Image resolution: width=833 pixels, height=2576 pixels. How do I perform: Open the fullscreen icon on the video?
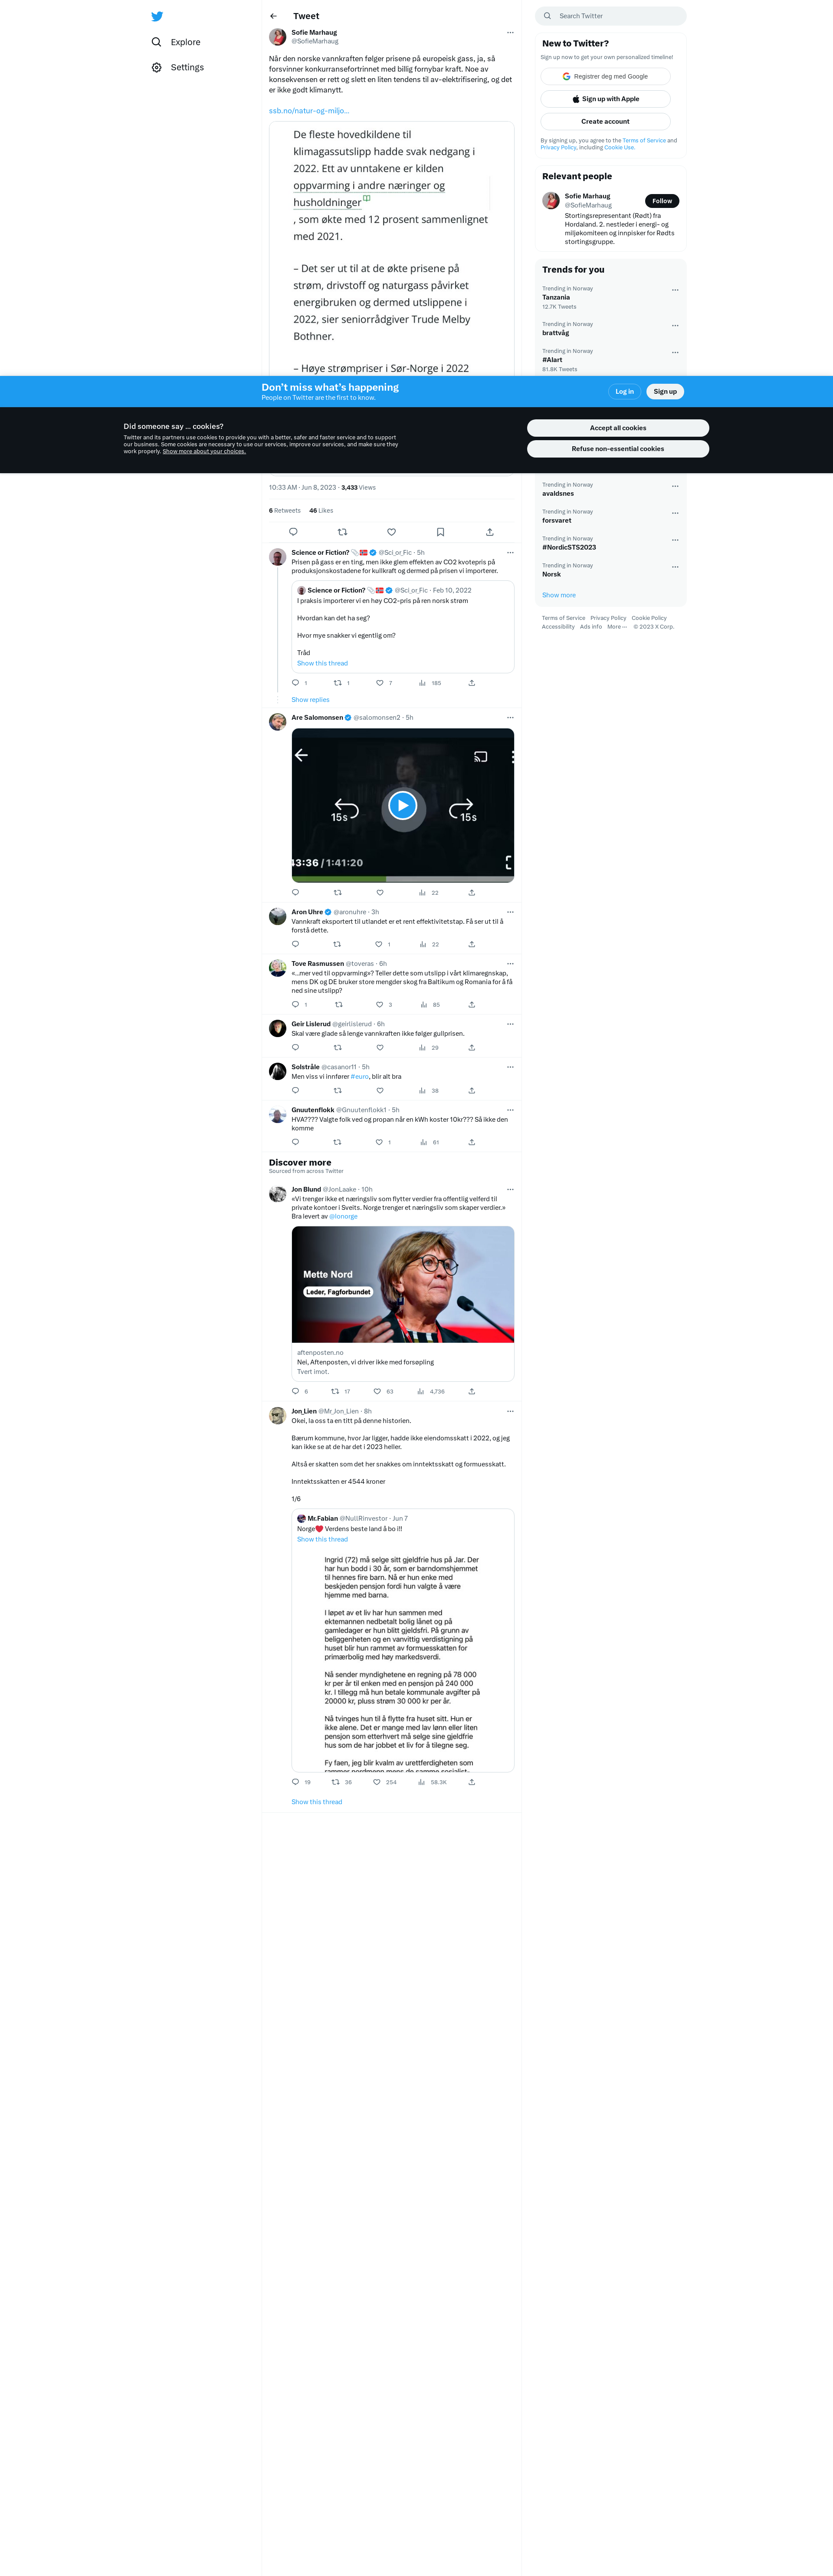tap(508, 862)
